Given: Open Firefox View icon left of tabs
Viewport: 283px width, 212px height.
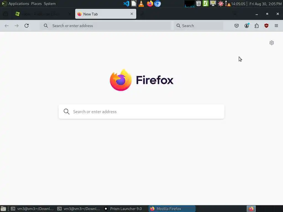Looking at the screenshot, I should click(6, 14).
